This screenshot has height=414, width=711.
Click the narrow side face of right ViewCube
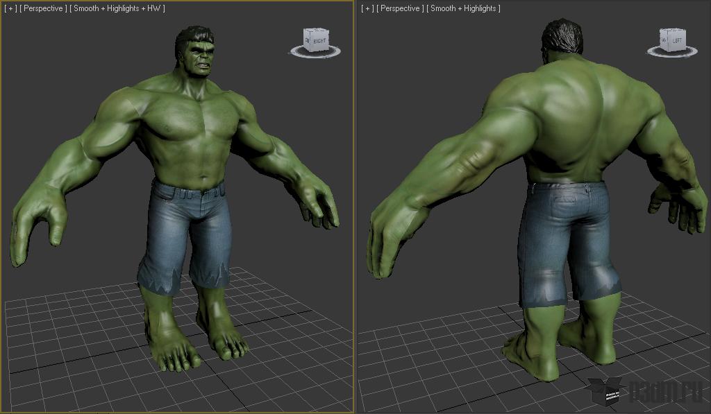tap(664, 40)
